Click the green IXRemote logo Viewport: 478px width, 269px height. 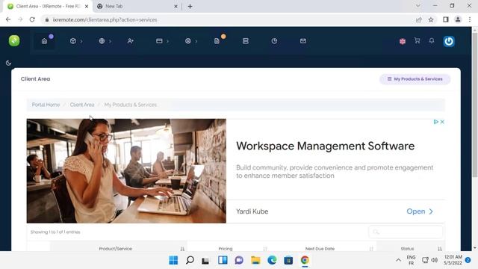[14, 40]
